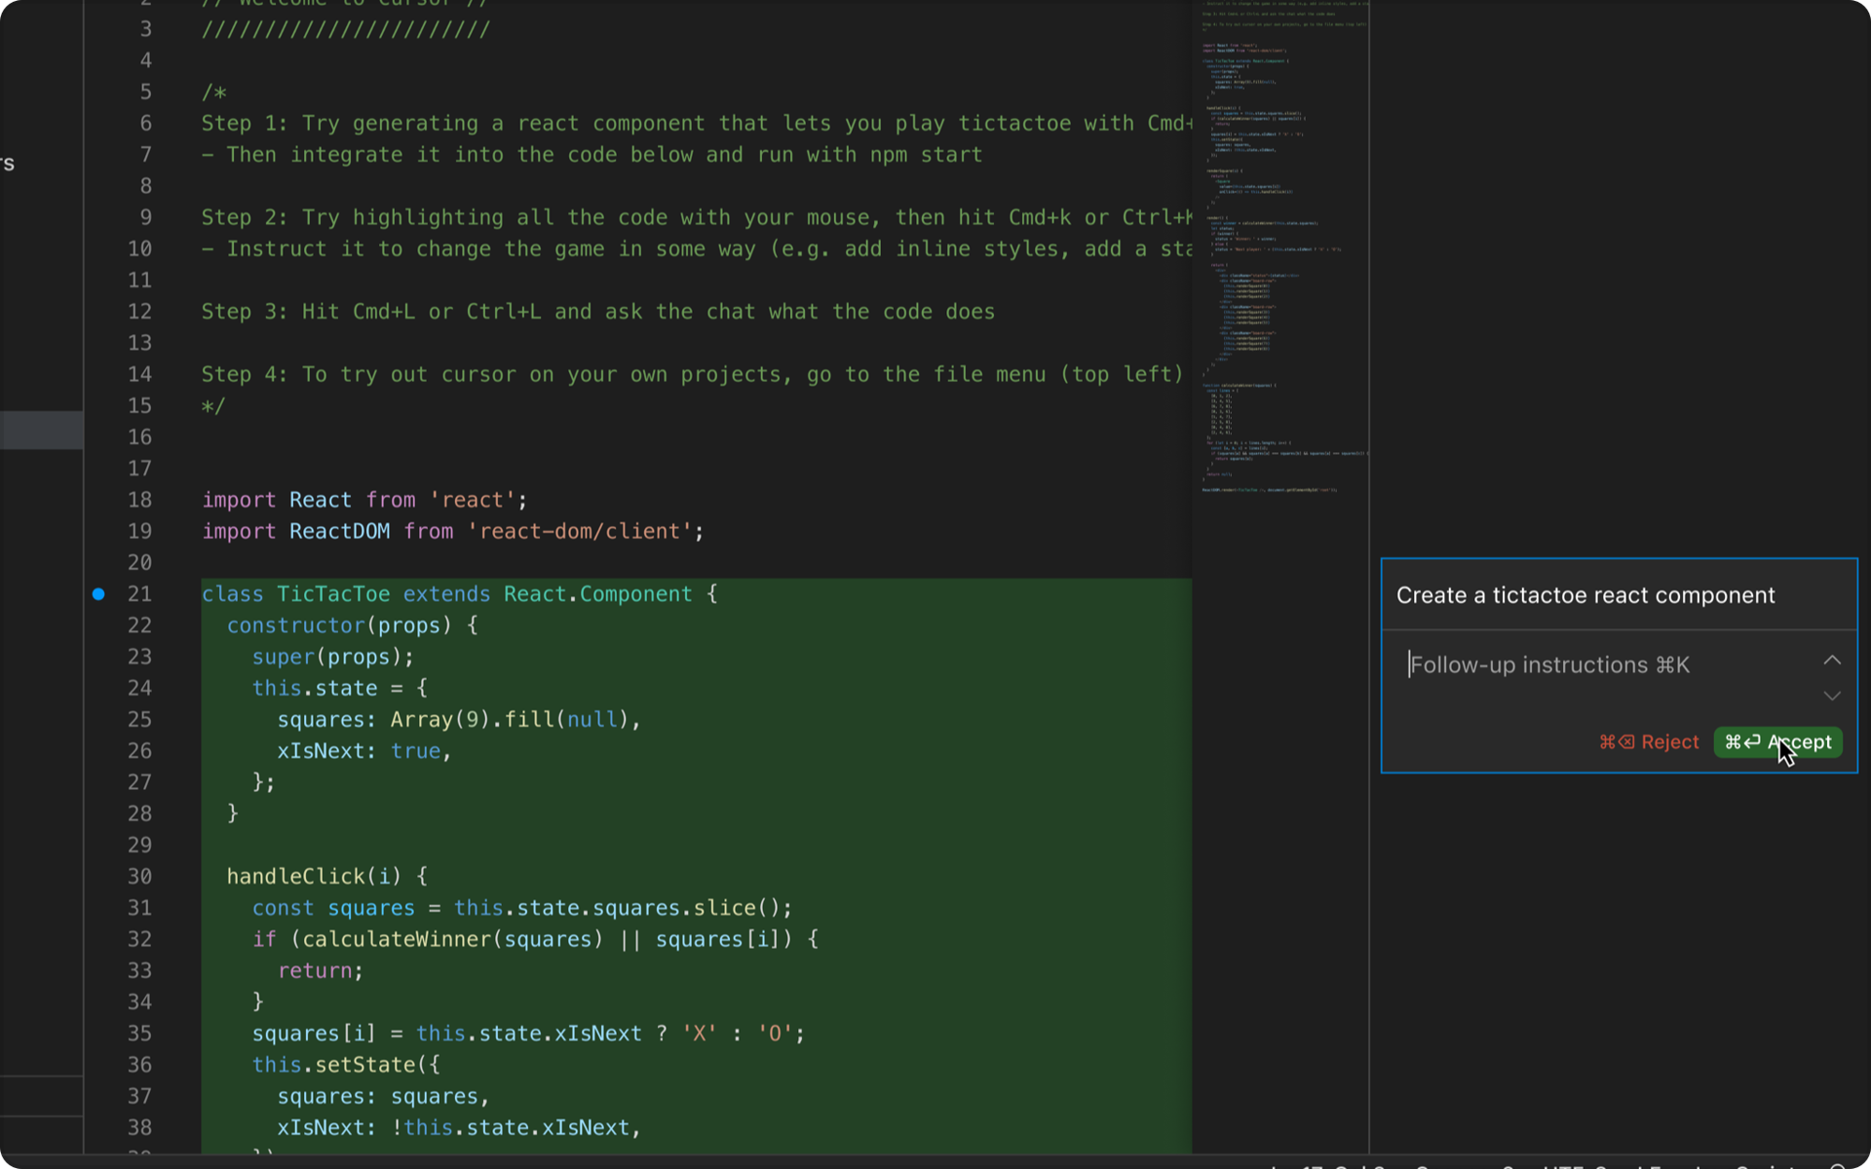Click 'const squares = this.state.squares.slice();' line
The width and height of the screenshot is (1871, 1169).
(x=522, y=908)
